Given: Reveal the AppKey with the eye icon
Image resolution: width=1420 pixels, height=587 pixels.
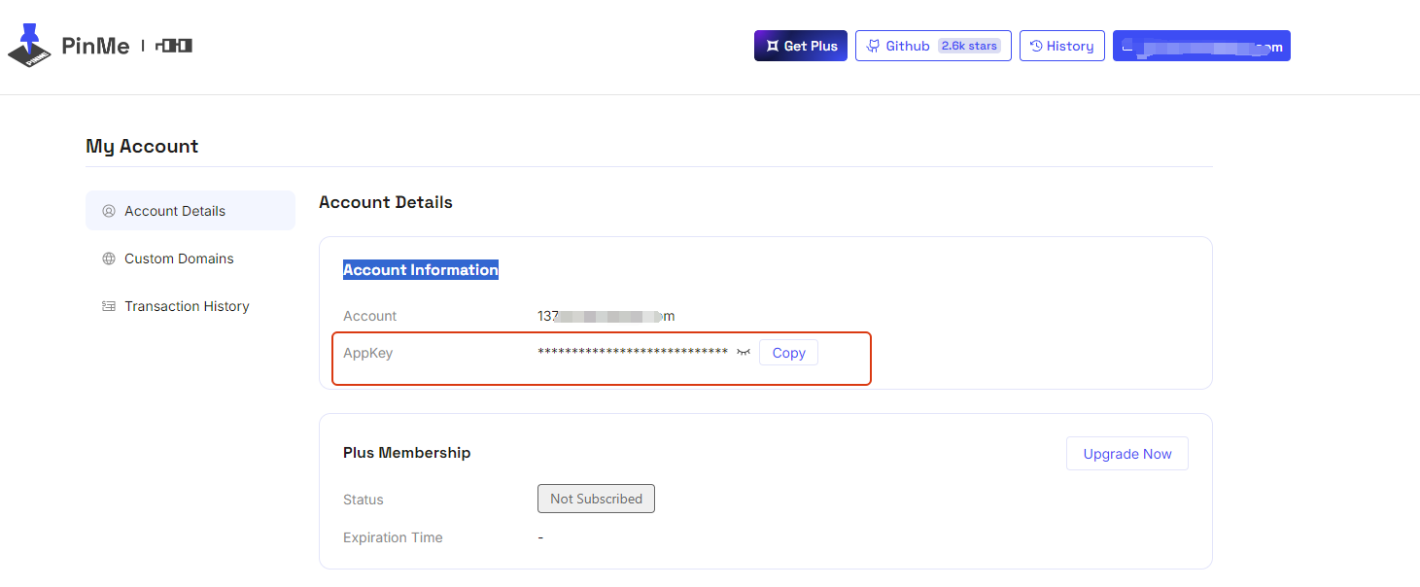Looking at the screenshot, I should (744, 352).
